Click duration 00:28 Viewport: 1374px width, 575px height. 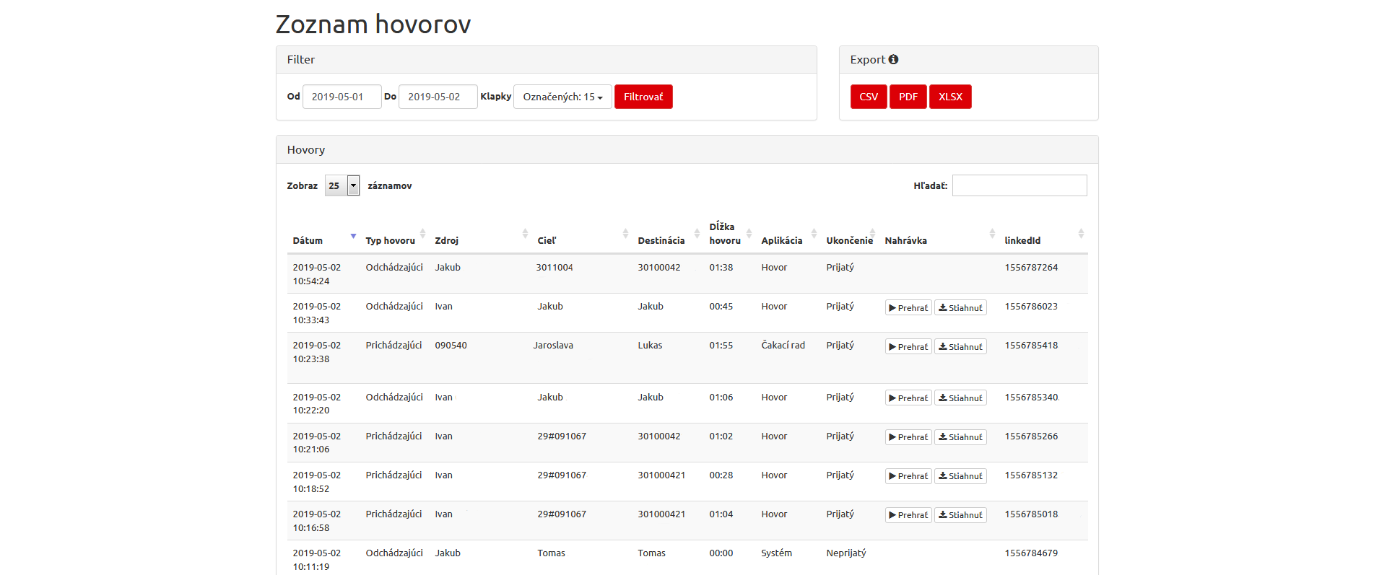click(721, 475)
